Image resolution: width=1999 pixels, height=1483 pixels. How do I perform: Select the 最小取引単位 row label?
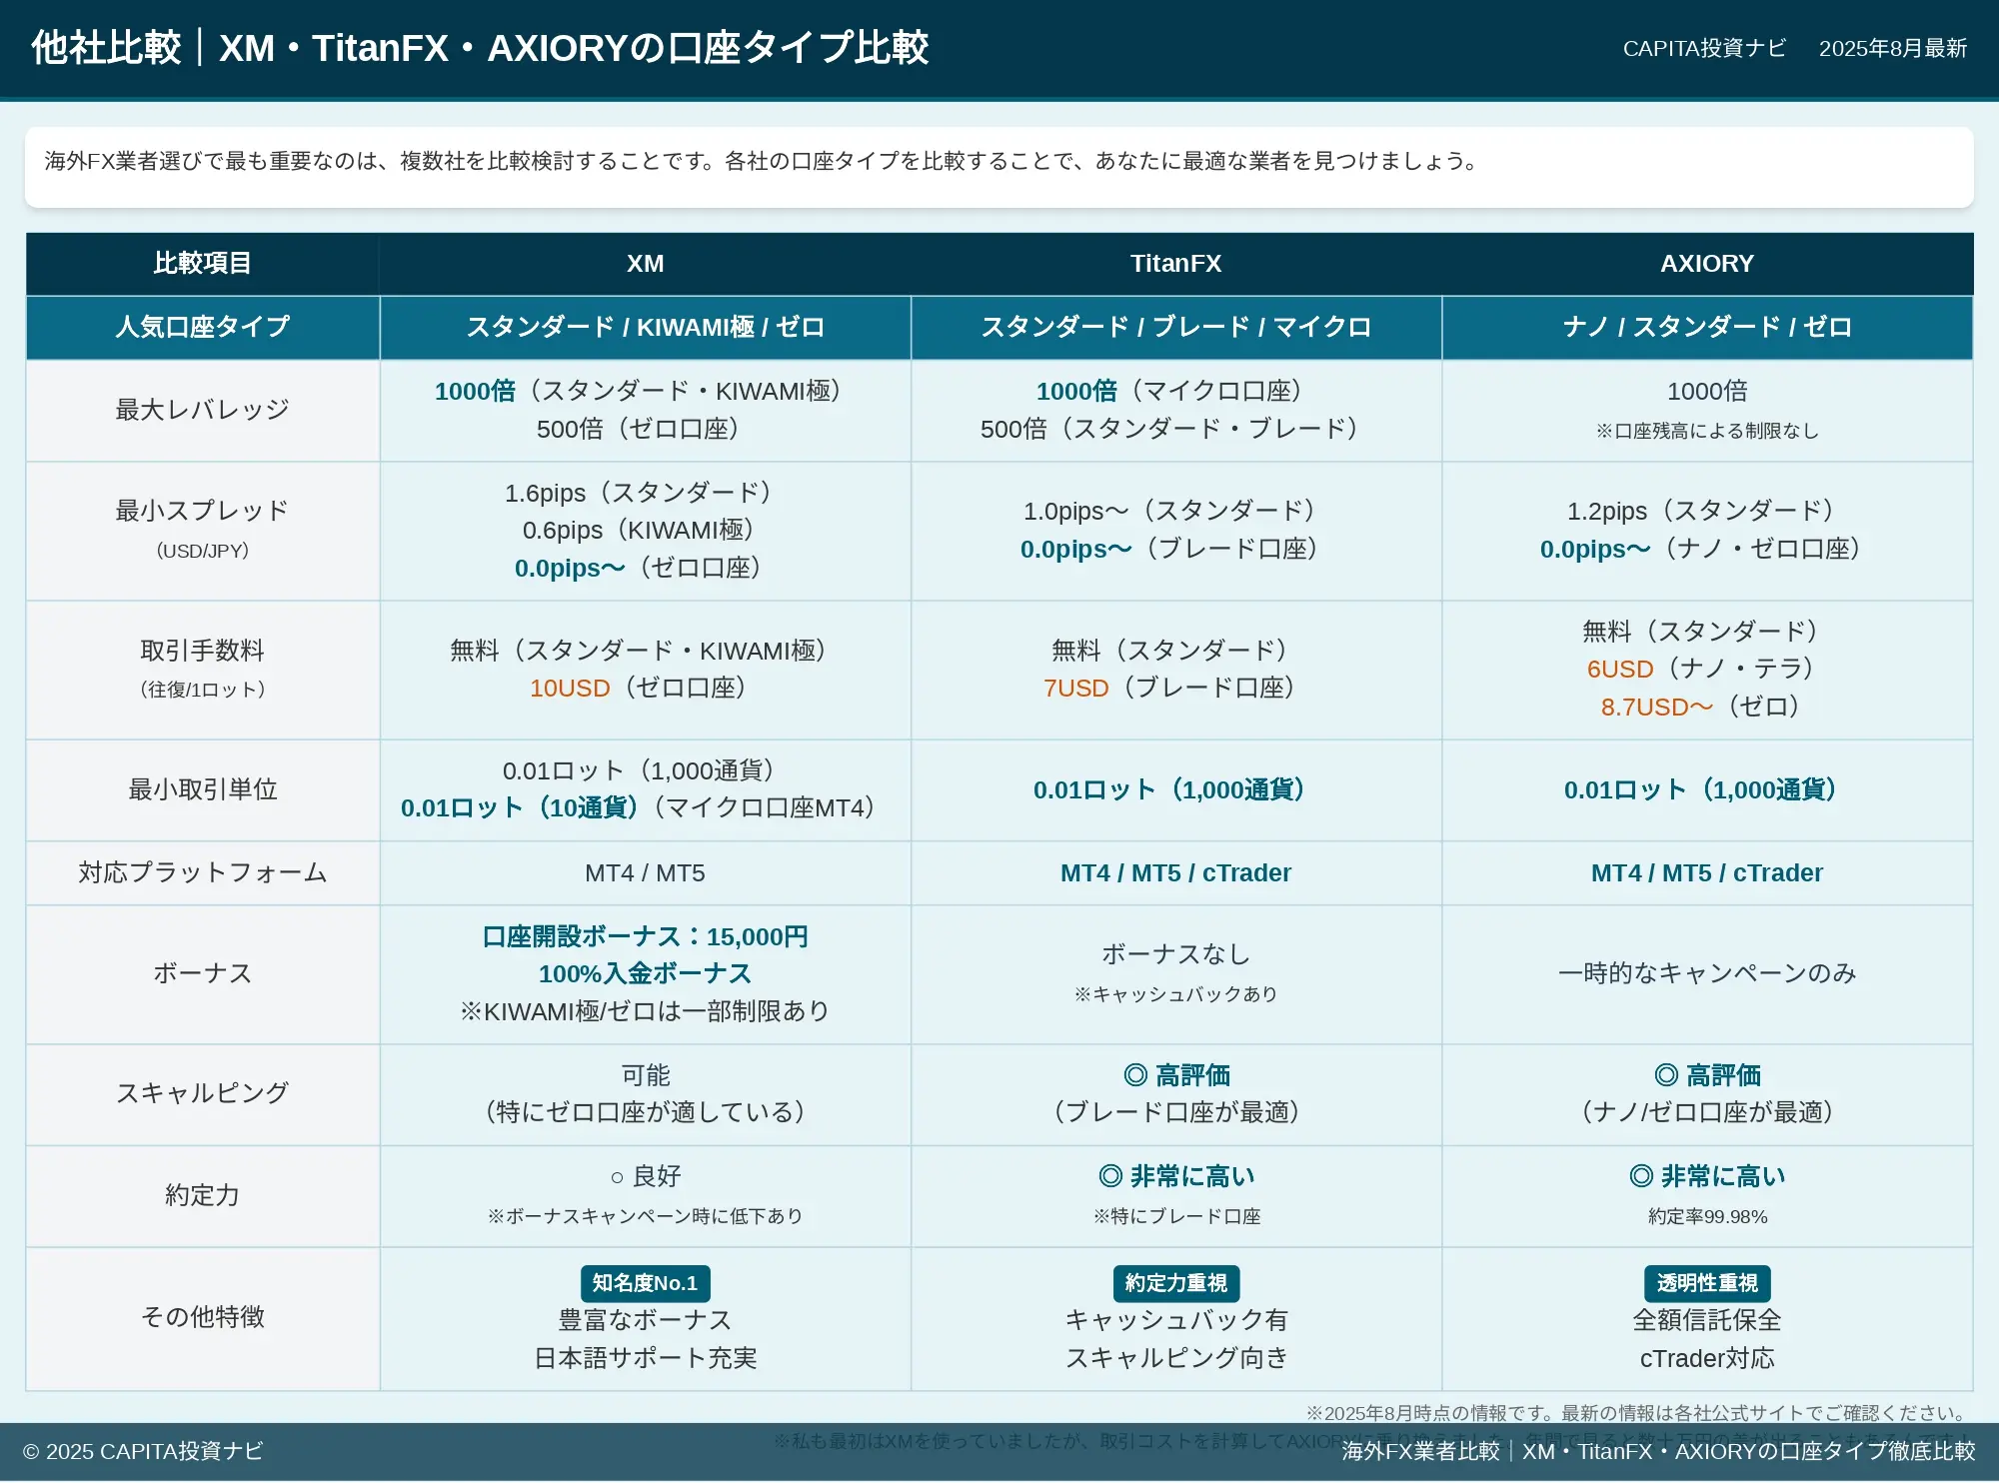[x=203, y=789]
